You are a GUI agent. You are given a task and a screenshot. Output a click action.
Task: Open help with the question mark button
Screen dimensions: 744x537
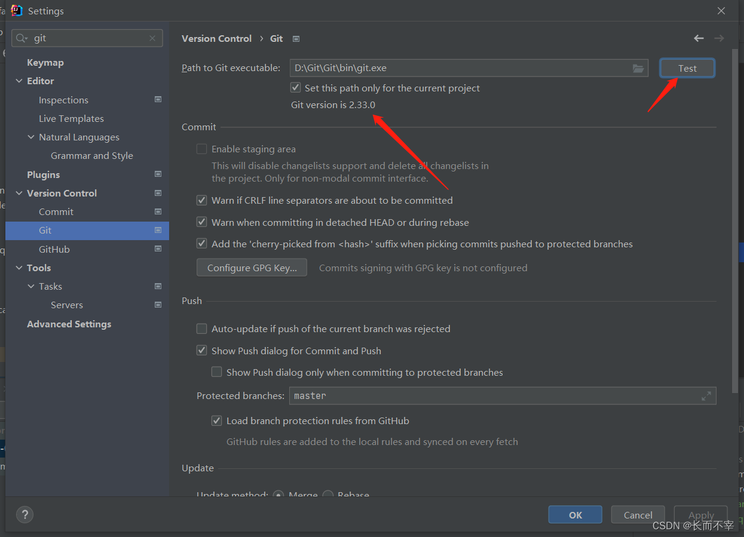(25, 514)
